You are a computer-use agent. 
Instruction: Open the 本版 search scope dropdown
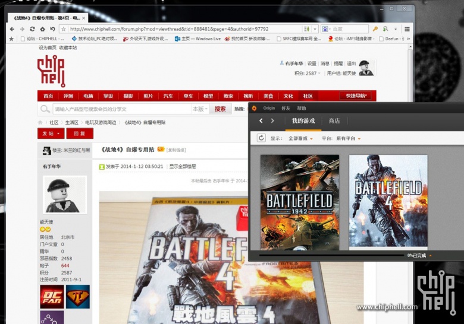200,109
